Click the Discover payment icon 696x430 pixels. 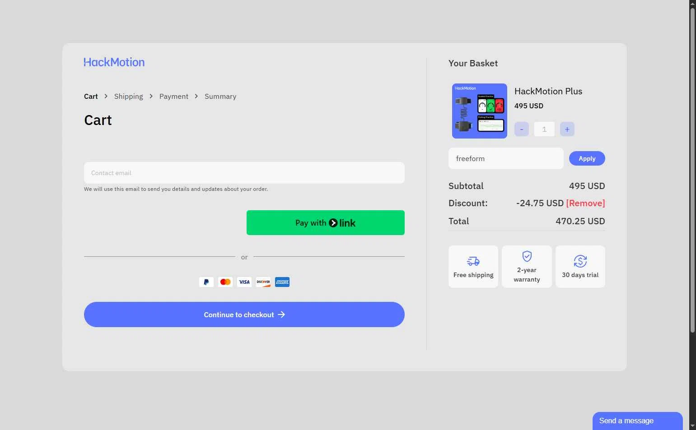(263, 282)
